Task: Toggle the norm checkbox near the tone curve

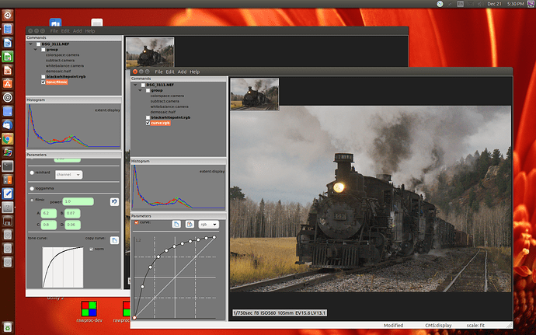Action: tap(91, 249)
